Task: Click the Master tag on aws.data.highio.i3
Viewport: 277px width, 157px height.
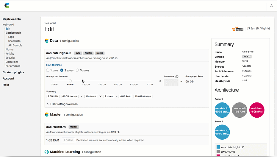Action: [x=88, y=53]
